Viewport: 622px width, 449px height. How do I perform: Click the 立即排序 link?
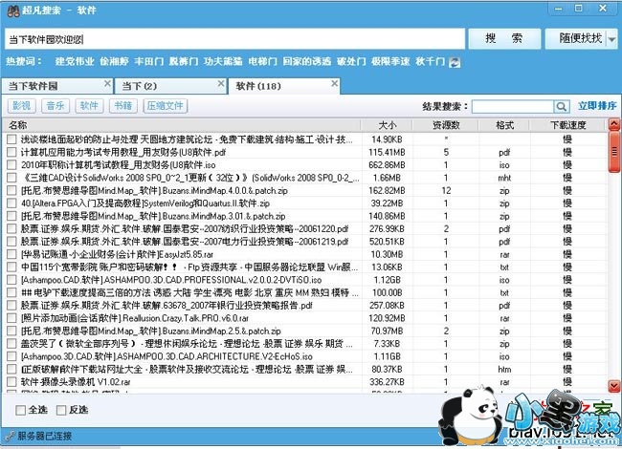597,106
